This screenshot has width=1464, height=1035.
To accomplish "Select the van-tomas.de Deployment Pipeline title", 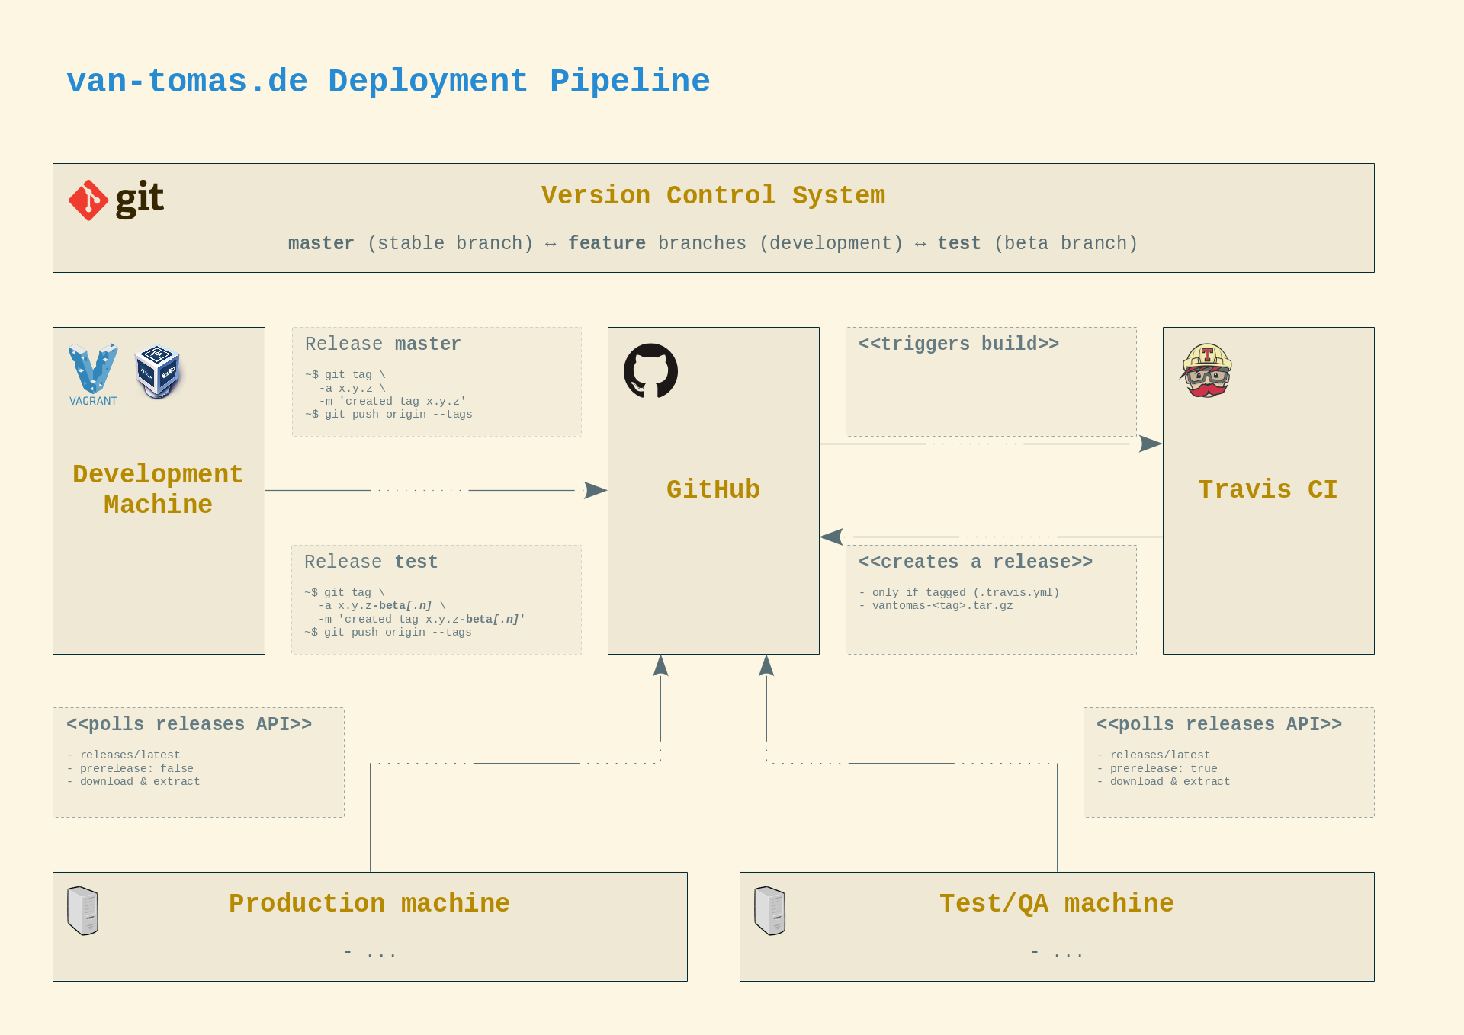I will [x=388, y=81].
